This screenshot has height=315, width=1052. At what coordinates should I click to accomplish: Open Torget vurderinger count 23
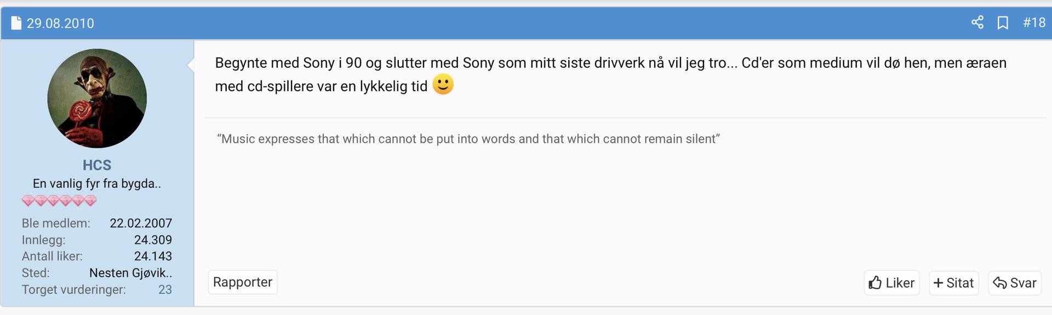coord(165,289)
